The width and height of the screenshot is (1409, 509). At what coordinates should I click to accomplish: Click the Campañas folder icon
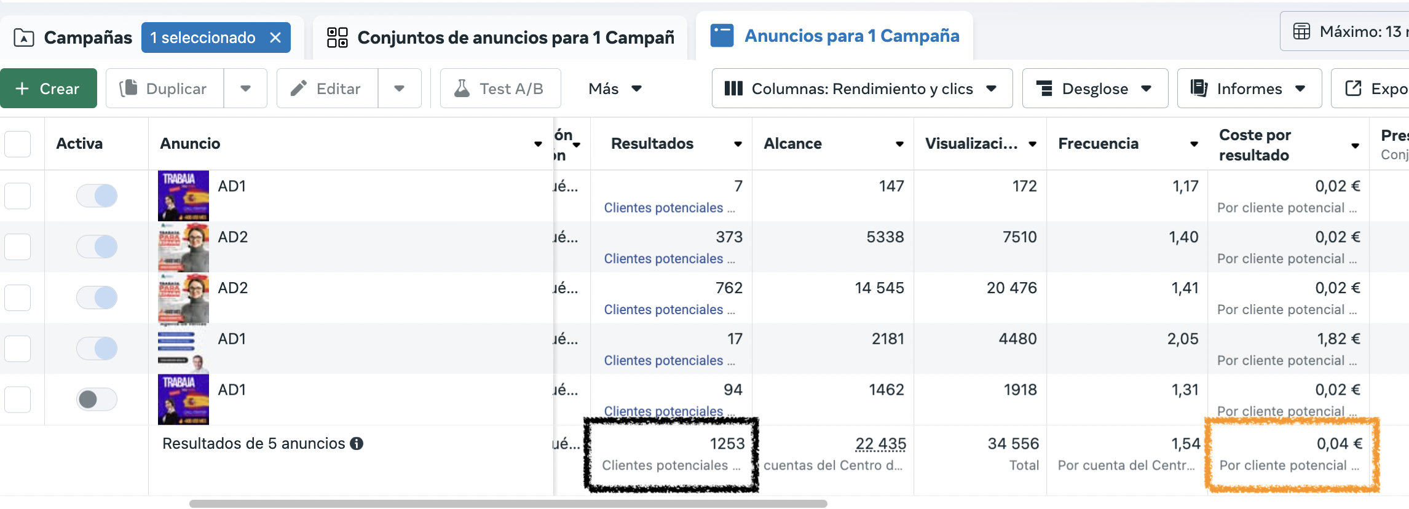[x=24, y=38]
